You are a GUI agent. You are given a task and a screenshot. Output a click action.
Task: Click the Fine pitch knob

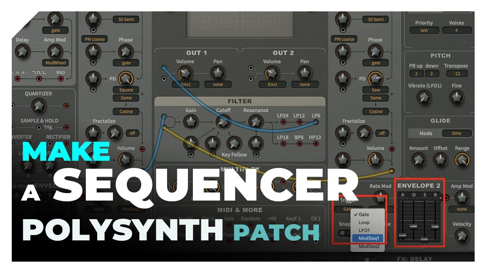tap(456, 98)
